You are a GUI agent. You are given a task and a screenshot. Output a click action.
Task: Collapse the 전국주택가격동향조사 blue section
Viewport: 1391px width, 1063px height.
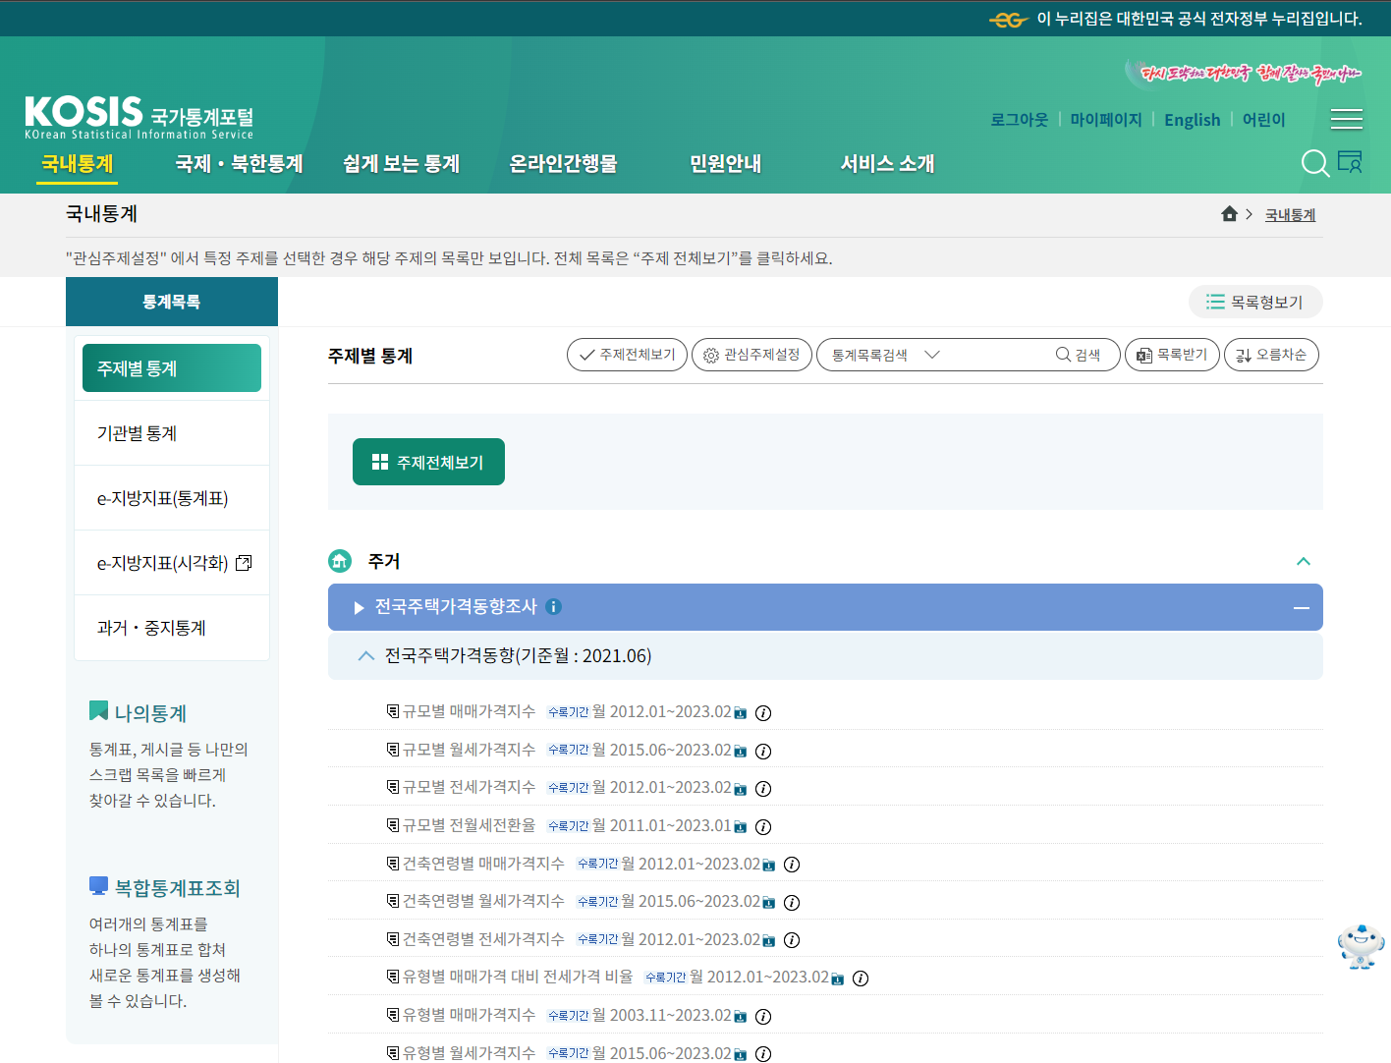click(1303, 607)
